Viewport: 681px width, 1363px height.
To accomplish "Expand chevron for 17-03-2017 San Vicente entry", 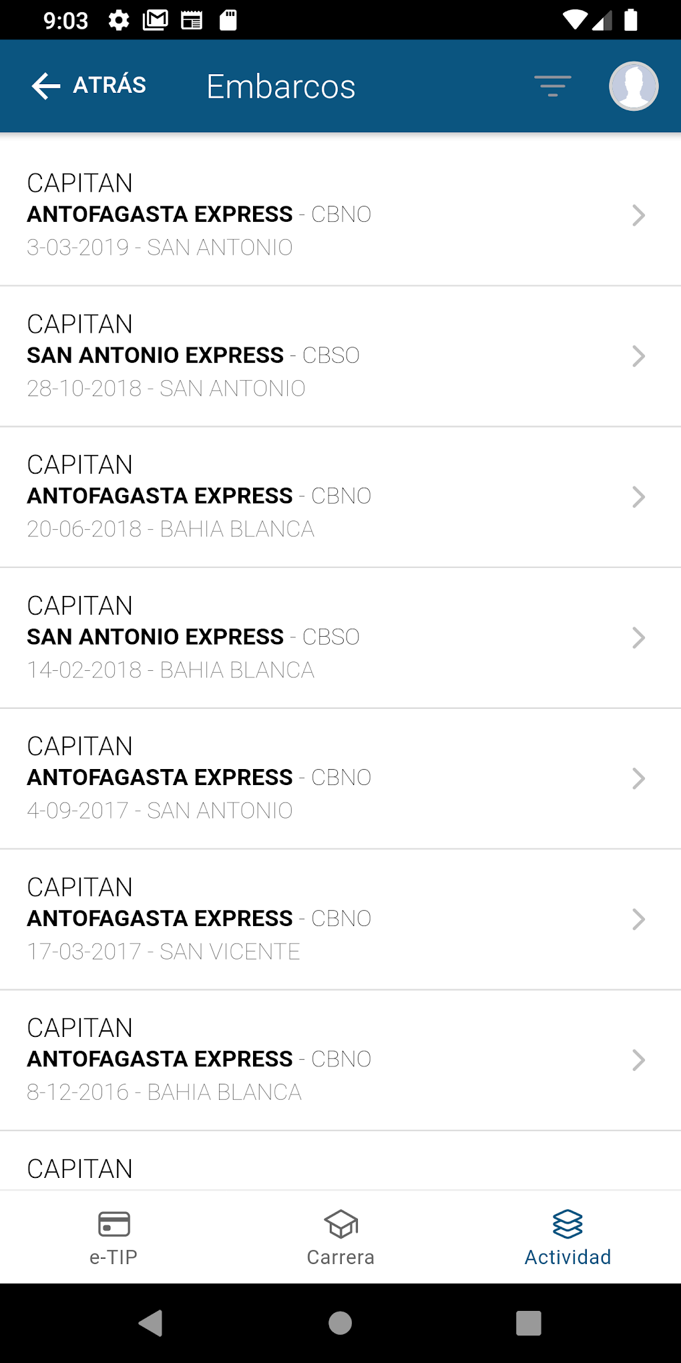I will pos(639,919).
